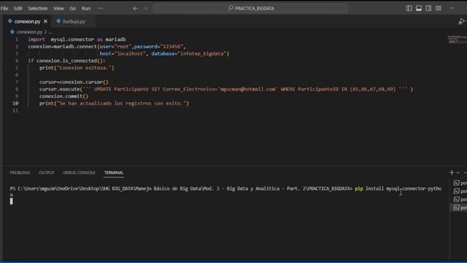The width and height of the screenshot is (467, 263).
Task: Select the second powershell terminal entry
Action: [460, 191]
